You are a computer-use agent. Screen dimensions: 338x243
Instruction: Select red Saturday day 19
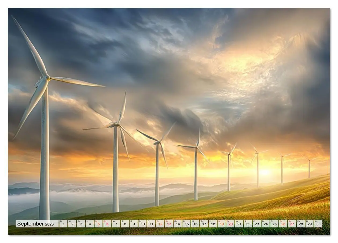coord(222,224)
